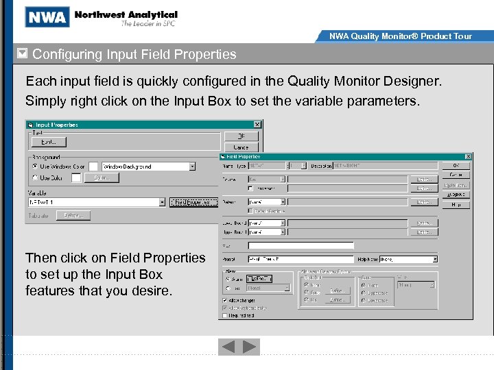This screenshot has height=370, width=494.
Task: Click Define... next to Tabulate
Action: click(x=73, y=216)
